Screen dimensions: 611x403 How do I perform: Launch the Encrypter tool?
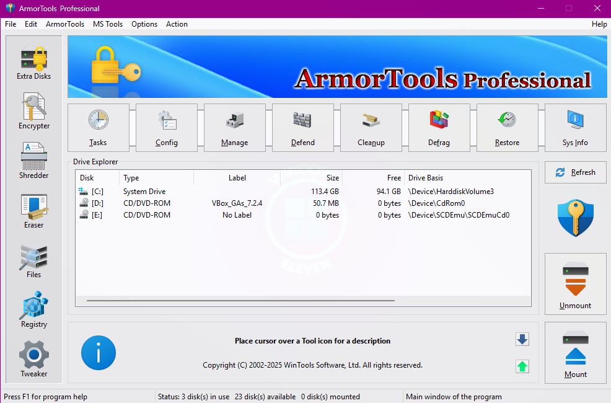click(x=34, y=111)
